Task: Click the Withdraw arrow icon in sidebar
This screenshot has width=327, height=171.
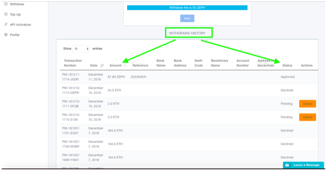Action: coord(6,4)
